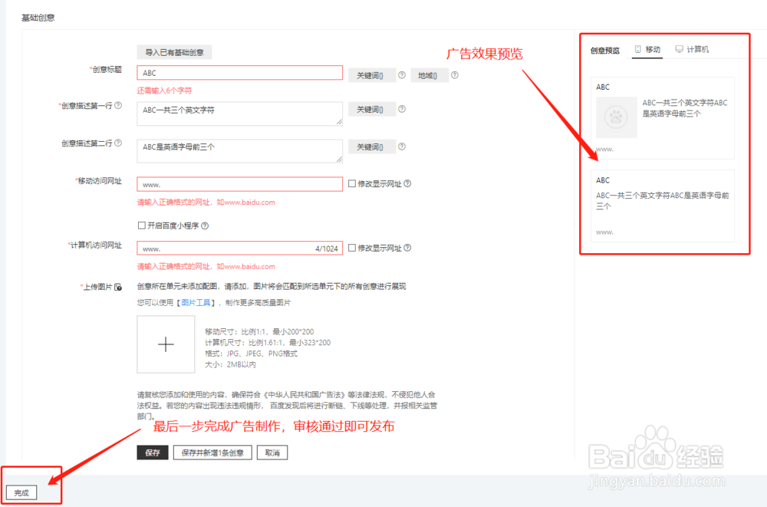Click the plus area to upload an image

pos(166,344)
